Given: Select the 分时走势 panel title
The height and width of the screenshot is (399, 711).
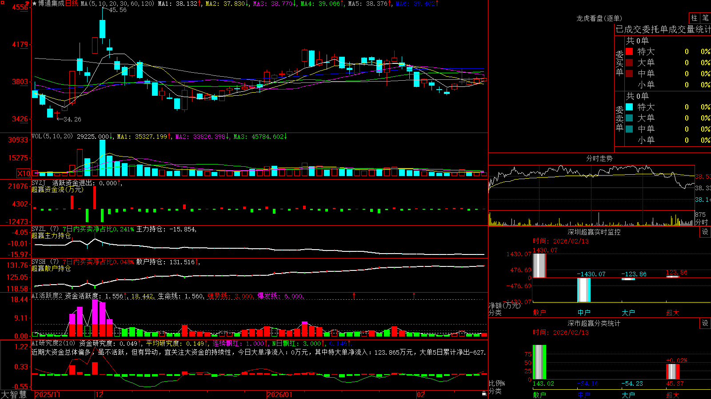Looking at the screenshot, I should point(599,158).
